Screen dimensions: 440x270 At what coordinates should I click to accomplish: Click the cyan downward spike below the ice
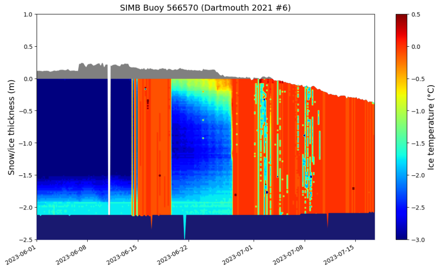pyautogui.click(x=185, y=227)
